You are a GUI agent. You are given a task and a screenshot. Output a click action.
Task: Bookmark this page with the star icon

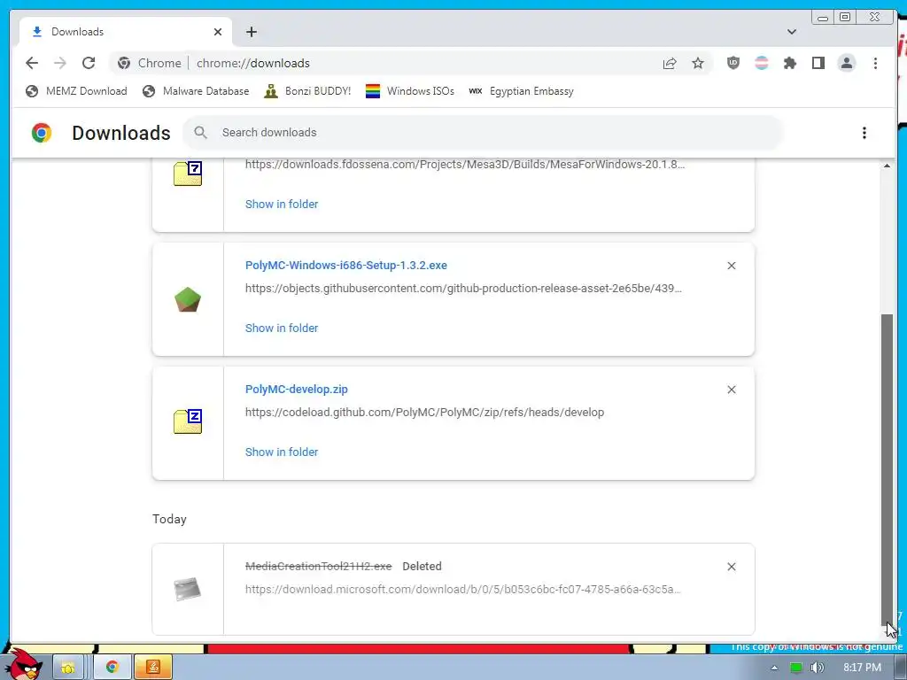(x=698, y=63)
